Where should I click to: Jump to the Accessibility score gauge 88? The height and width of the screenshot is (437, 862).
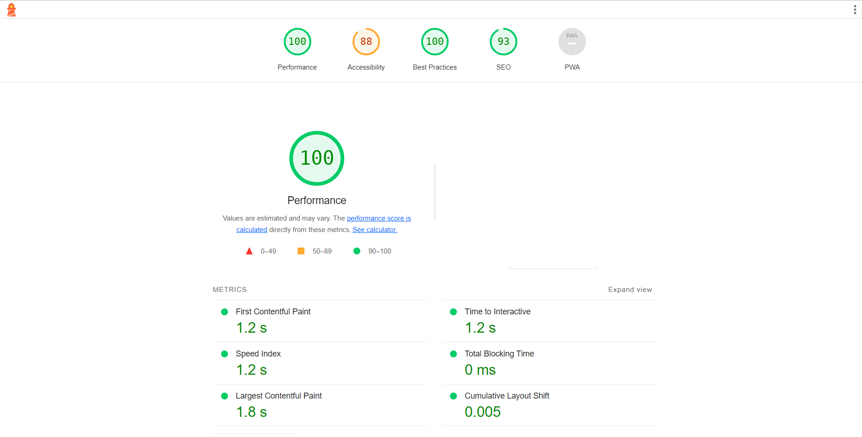pos(366,42)
